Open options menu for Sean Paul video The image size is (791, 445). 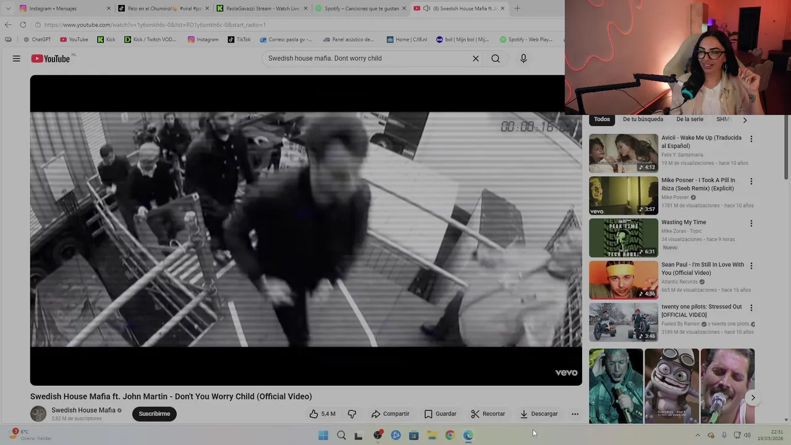751,266
